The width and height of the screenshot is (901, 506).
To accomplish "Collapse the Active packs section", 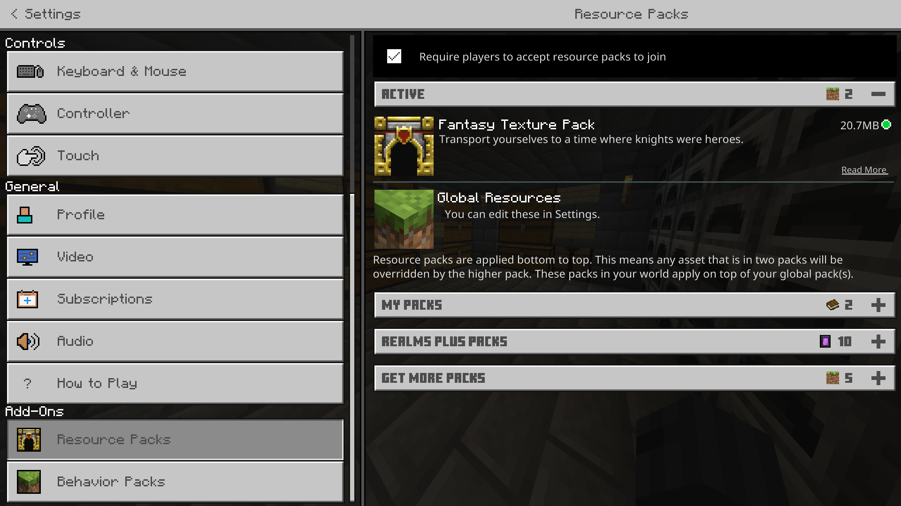I will point(878,94).
